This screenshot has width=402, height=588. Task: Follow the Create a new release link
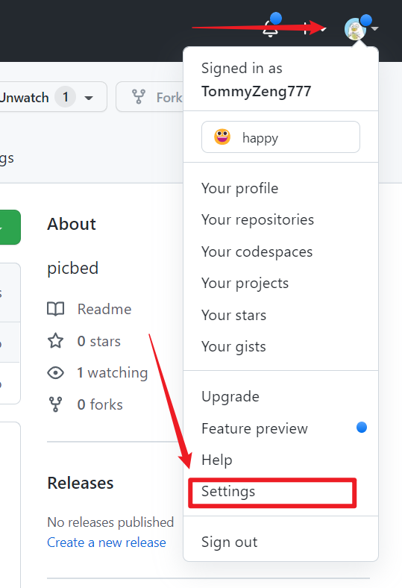pyautogui.click(x=107, y=542)
